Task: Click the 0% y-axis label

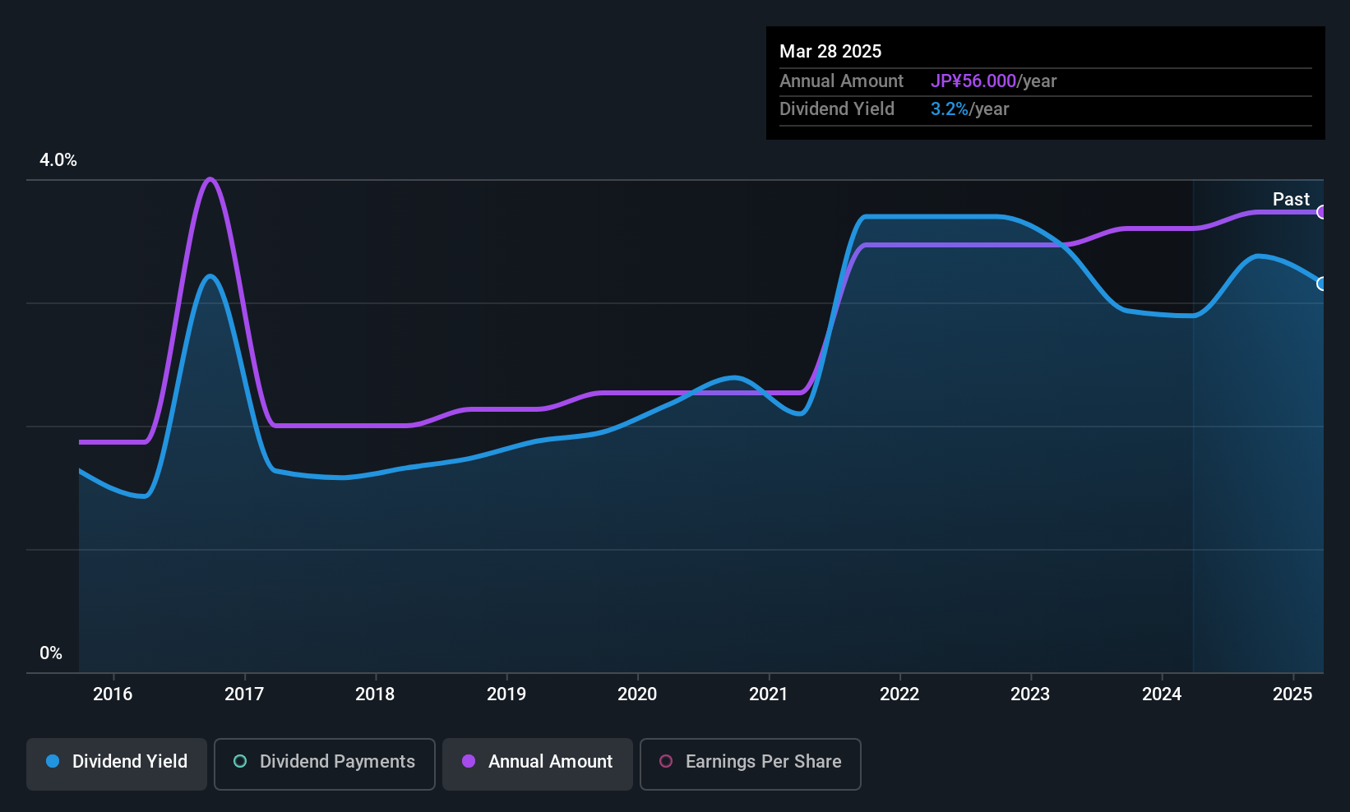Action: click(51, 653)
